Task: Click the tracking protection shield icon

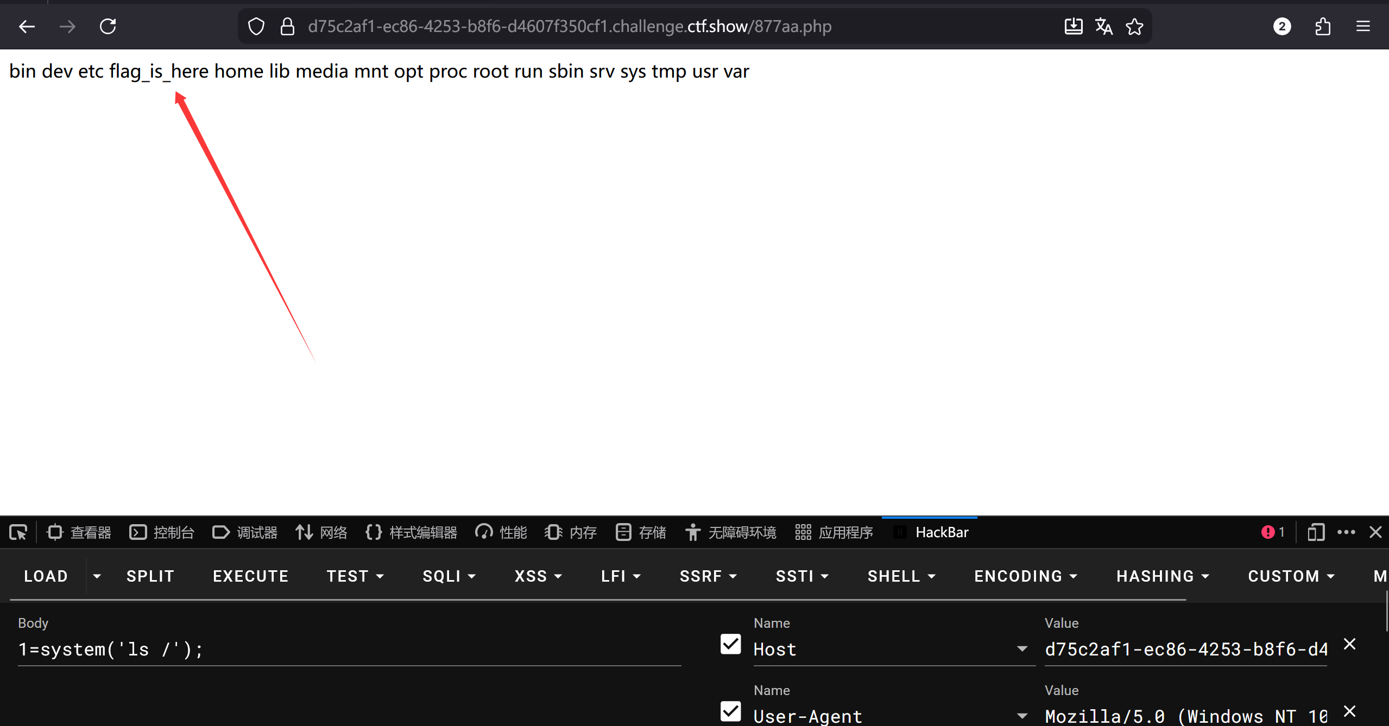Action: [256, 26]
